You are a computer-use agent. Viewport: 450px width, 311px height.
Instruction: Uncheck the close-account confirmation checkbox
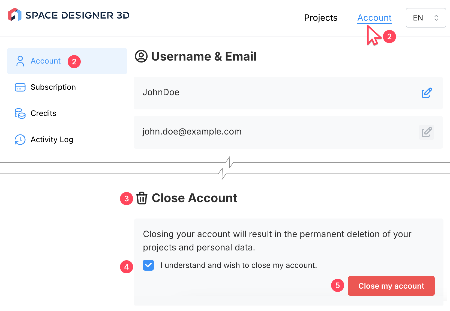pos(148,265)
